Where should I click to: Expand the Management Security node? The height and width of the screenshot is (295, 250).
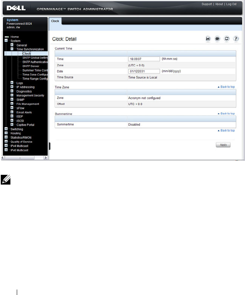click(x=12, y=95)
